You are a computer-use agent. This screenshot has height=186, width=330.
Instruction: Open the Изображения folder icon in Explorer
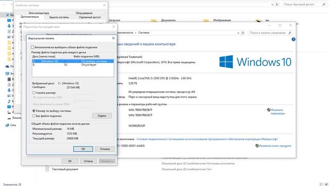tap(206, 21)
